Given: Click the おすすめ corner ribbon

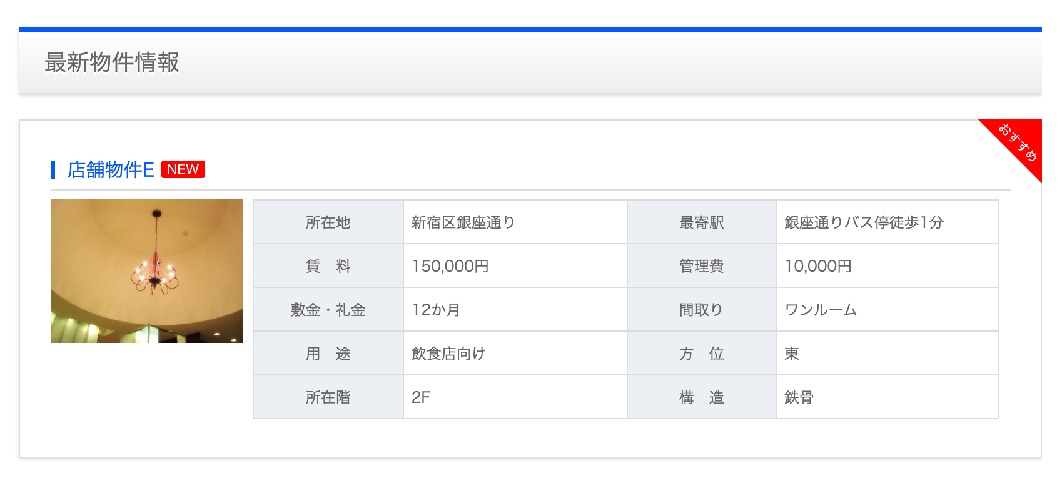Looking at the screenshot, I should coord(1018,142).
